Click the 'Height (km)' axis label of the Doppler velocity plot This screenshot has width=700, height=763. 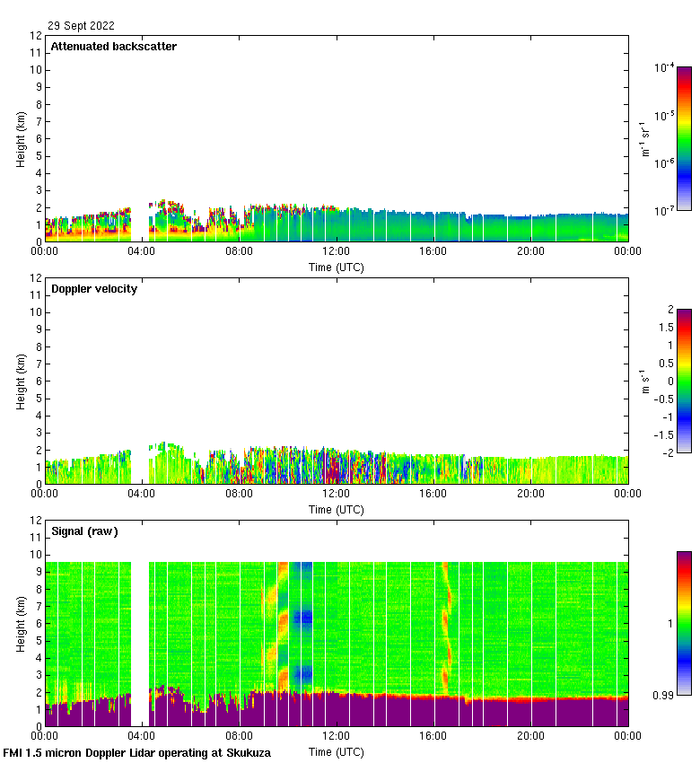[22, 381]
